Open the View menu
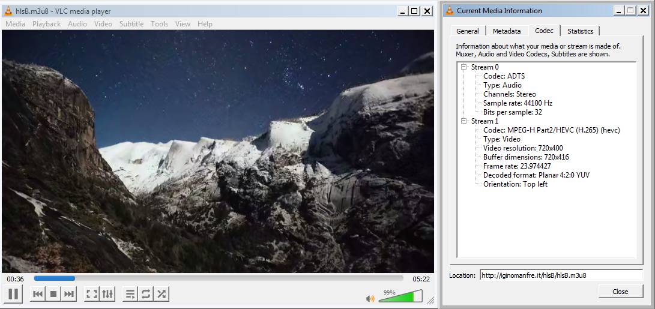 (183, 24)
